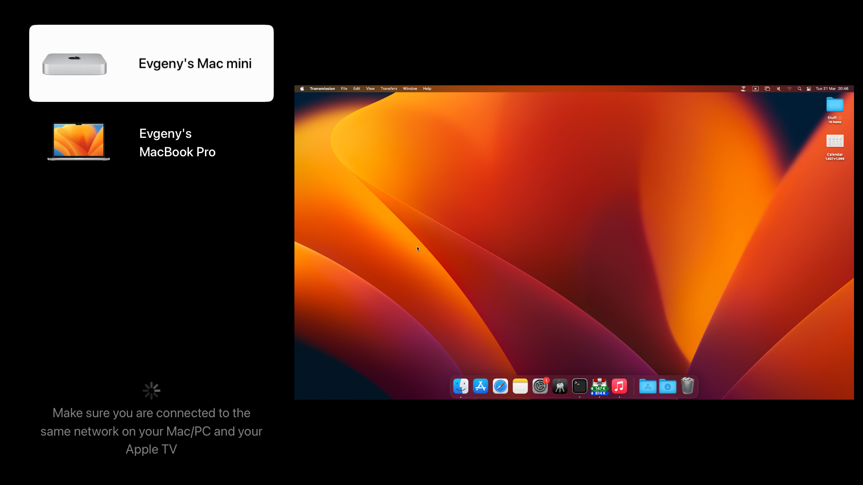Open System Settings from the Dock
This screenshot has width=863, height=485.
[540, 386]
